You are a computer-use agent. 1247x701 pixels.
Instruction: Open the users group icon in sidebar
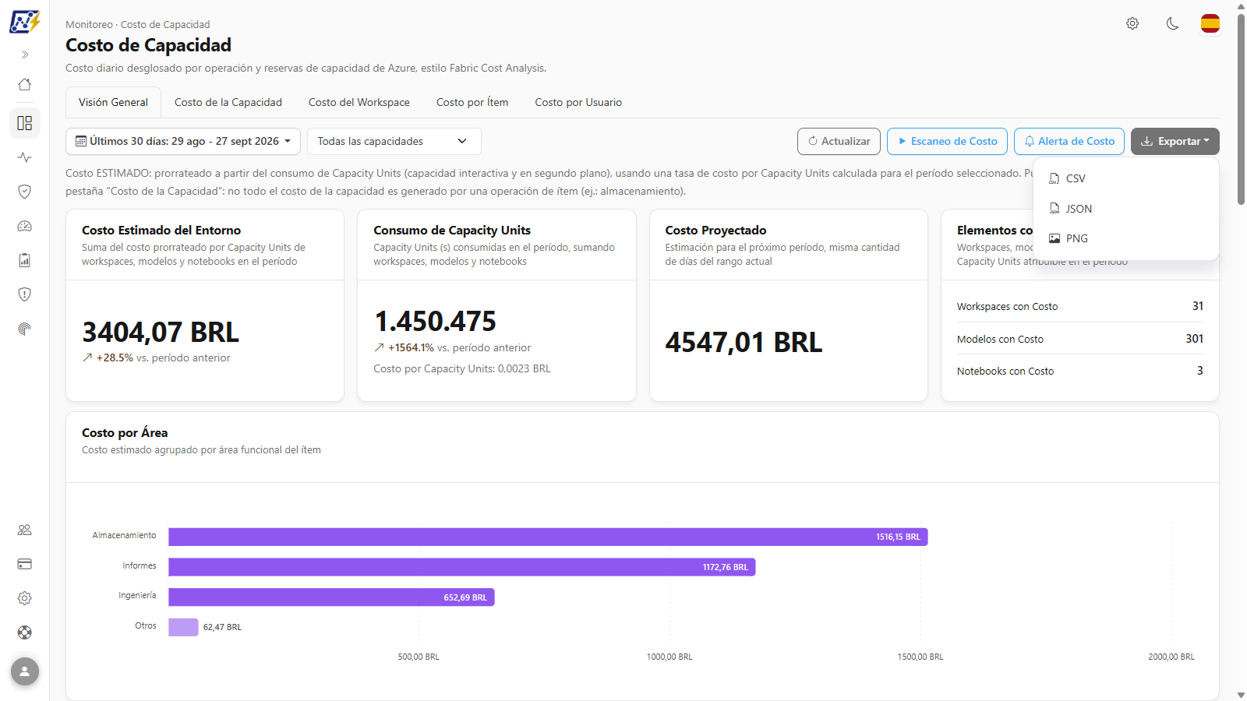click(x=25, y=530)
